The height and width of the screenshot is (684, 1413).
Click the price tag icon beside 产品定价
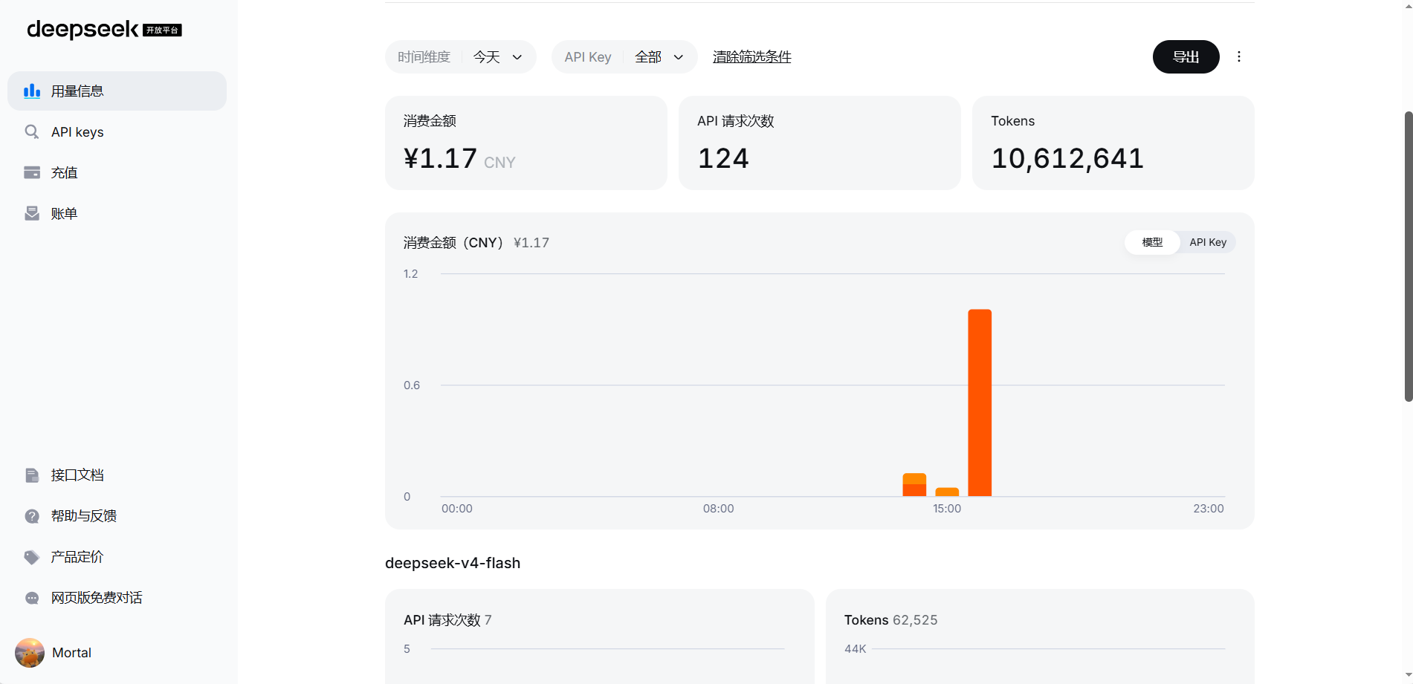coord(32,557)
